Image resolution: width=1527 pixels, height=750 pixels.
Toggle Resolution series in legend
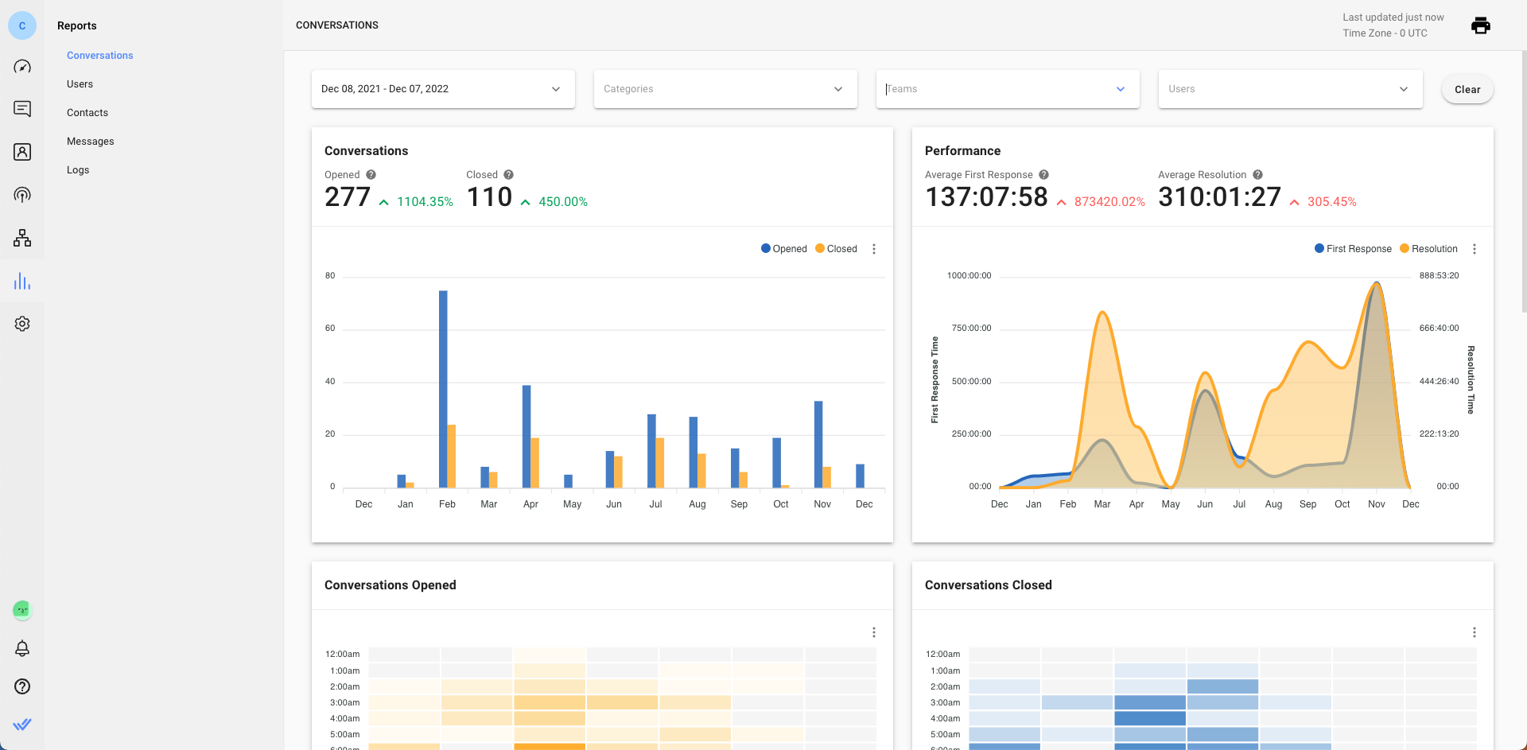coord(1429,249)
